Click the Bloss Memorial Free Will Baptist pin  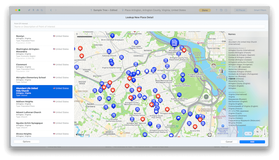tap(164, 76)
